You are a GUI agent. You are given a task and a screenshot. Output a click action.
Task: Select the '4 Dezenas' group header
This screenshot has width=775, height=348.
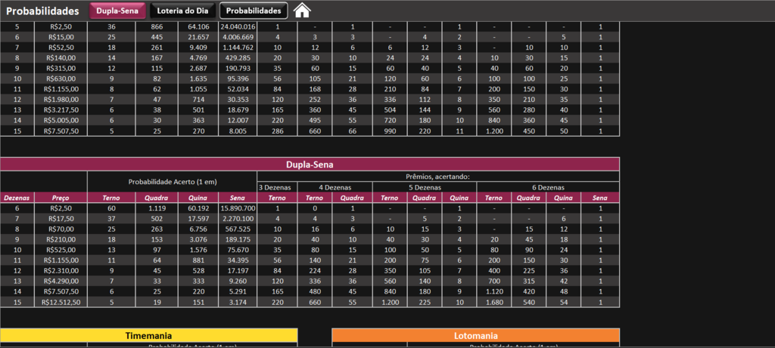[x=335, y=187]
